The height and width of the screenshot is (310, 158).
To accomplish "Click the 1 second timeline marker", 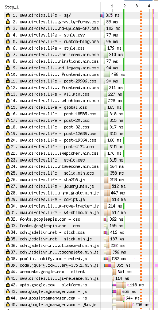I will tap(112, 6).
